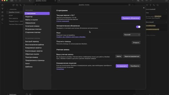Click Войти account button
169x95 pixels.
click(119, 56)
